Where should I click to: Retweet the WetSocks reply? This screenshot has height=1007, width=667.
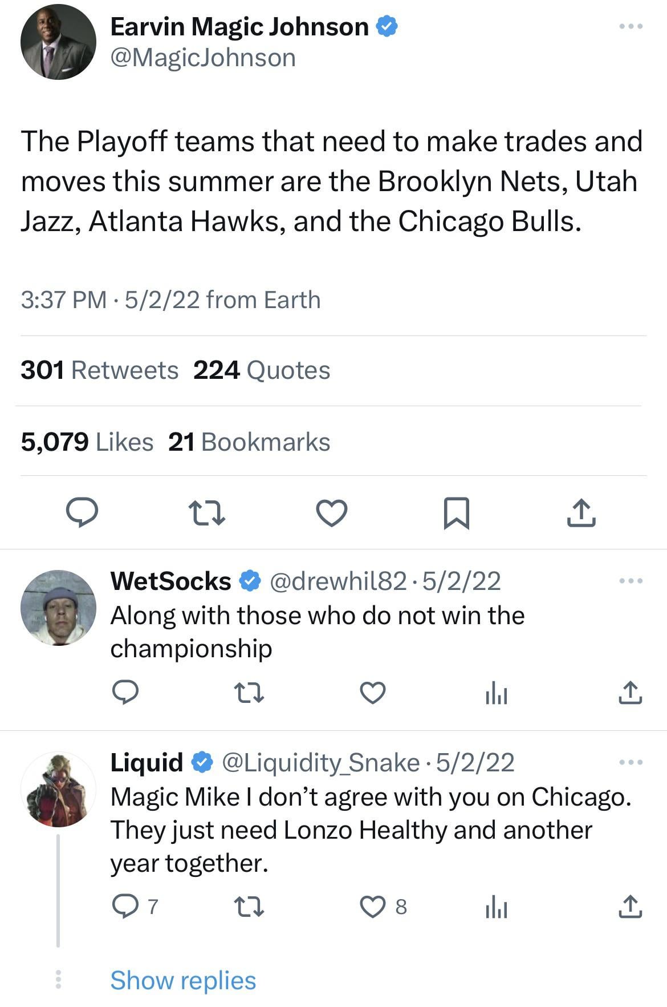[x=249, y=693]
